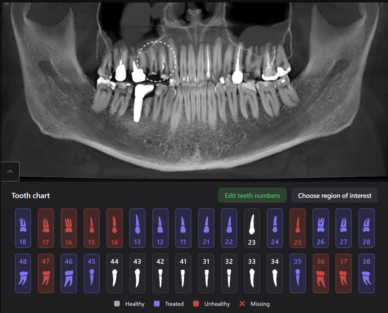
Task: Select unhealthy tooth 14 icon
Action: (x=114, y=228)
